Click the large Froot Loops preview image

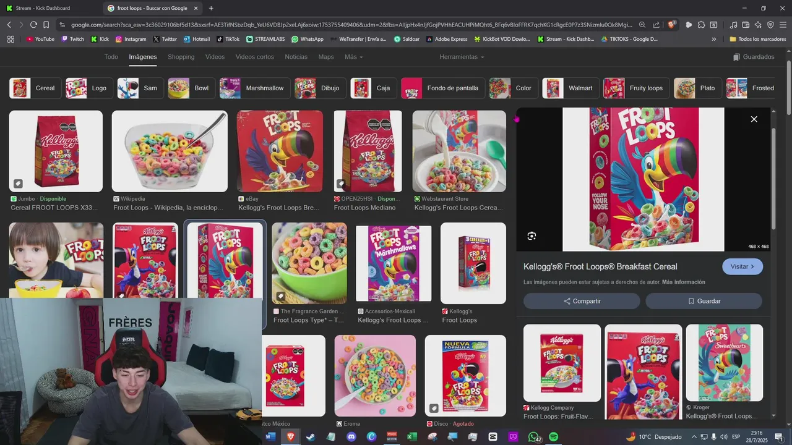(x=643, y=179)
